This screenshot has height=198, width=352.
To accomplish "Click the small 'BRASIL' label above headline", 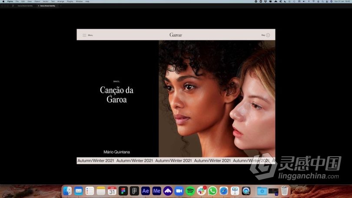I will pyautogui.click(x=116, y=81).
